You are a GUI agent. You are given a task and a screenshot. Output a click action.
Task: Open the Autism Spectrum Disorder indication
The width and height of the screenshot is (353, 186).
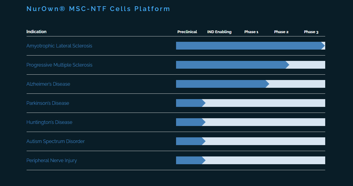[56, 142]
